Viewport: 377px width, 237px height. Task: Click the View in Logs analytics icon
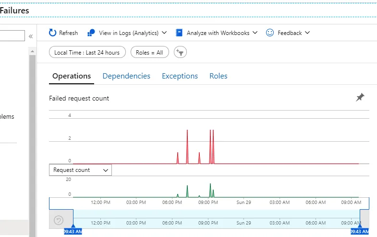click(x=91, y=33)
